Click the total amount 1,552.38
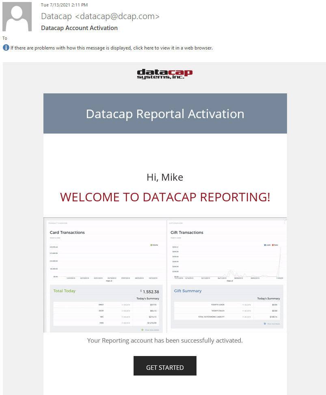326x395 pixels. (x=151, y=292)
